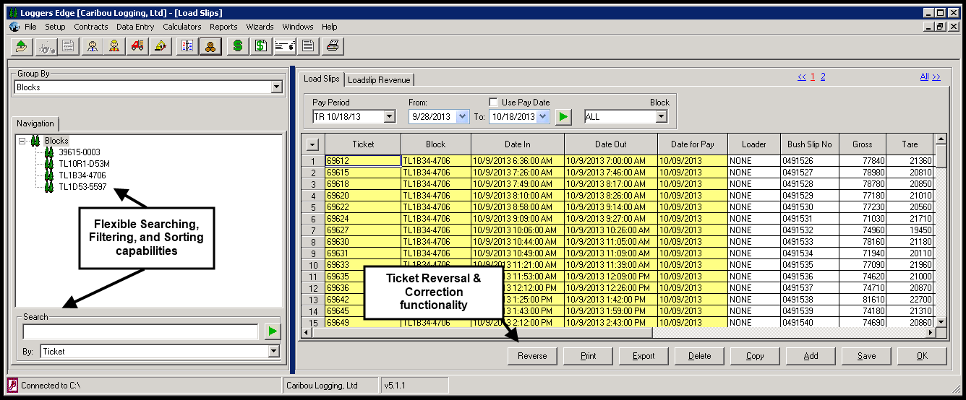Open the Group By dropdown
This screenshot has width=966, height=400.
click(x=148, y=87)
